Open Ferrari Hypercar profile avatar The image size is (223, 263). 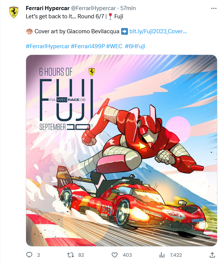(x=13, y=12)
